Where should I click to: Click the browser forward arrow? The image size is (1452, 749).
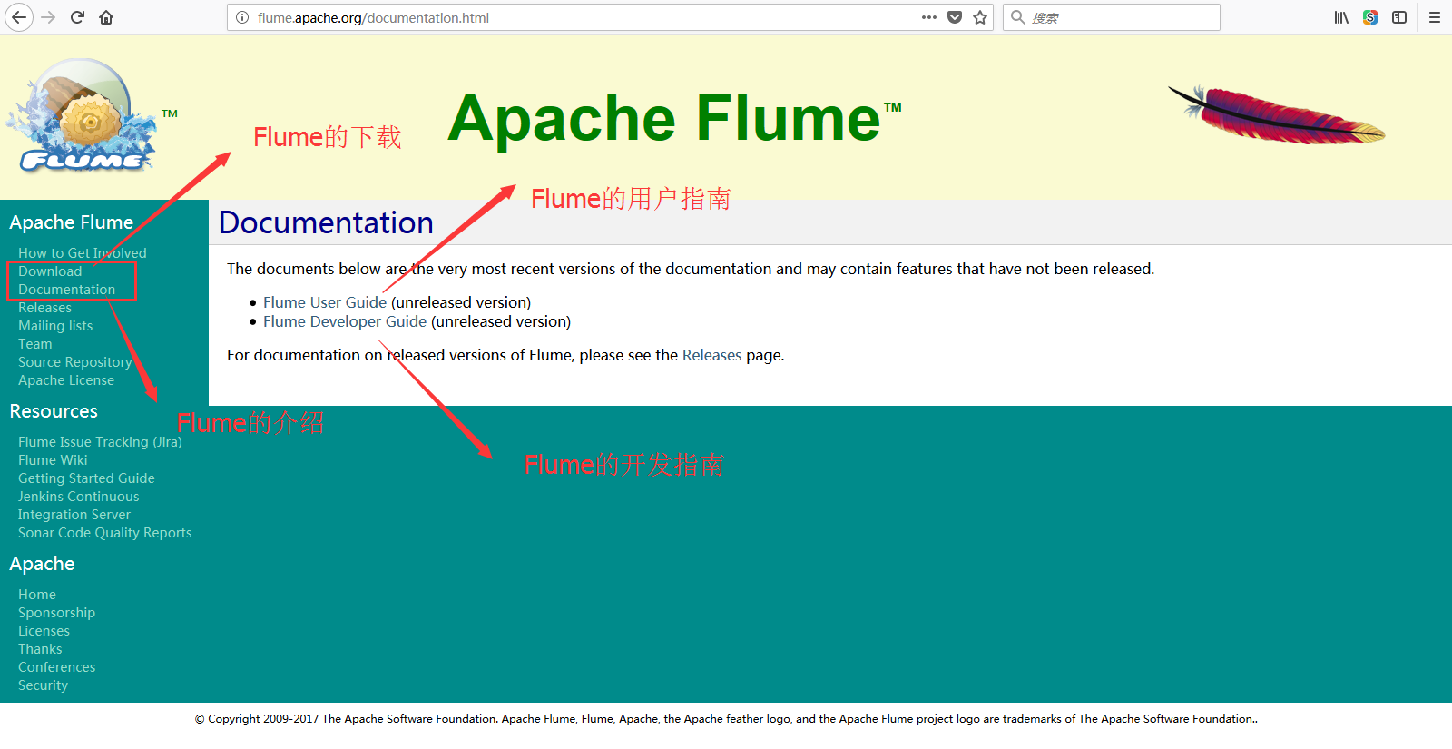(x=48, y=17)
